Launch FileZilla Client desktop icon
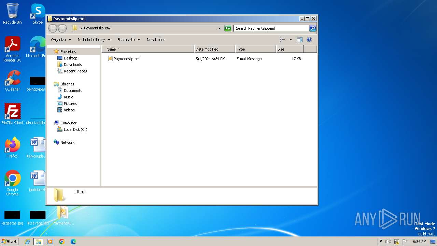Viewport: 437px width, 246px height. [x=12, y=114]
